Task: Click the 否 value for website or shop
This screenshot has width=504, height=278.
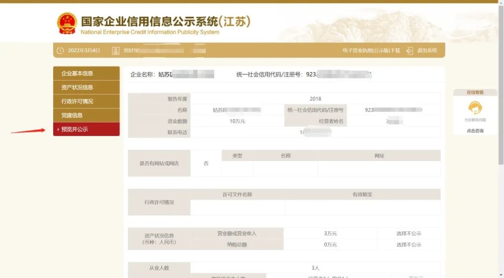Action: (x=206, y=163)
